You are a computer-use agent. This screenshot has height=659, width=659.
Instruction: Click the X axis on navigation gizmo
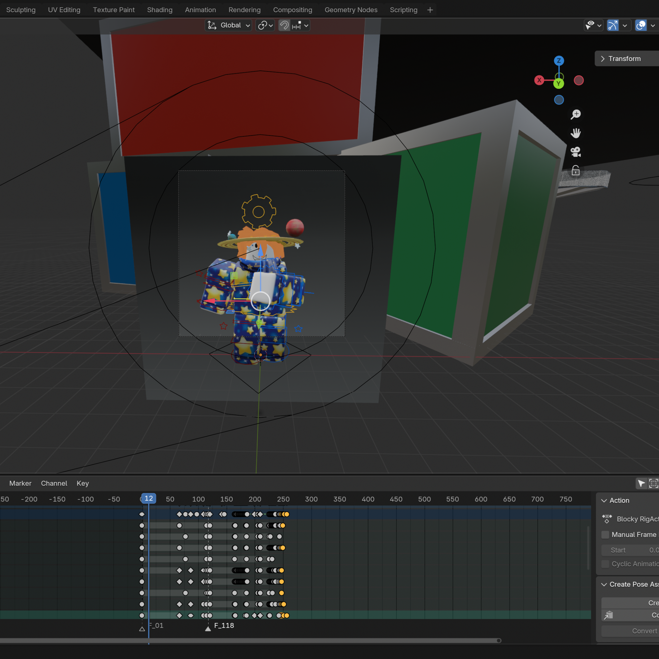coord(539,80)
